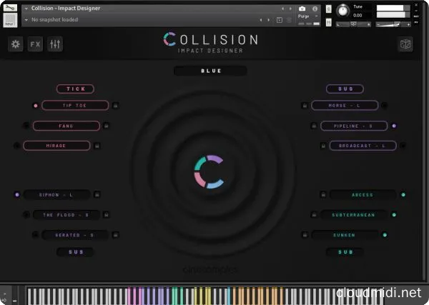The height and width of the screenshot is (305, 429).
Task: Toggle the ABCESS layer power dot
Action: [403, 194]
